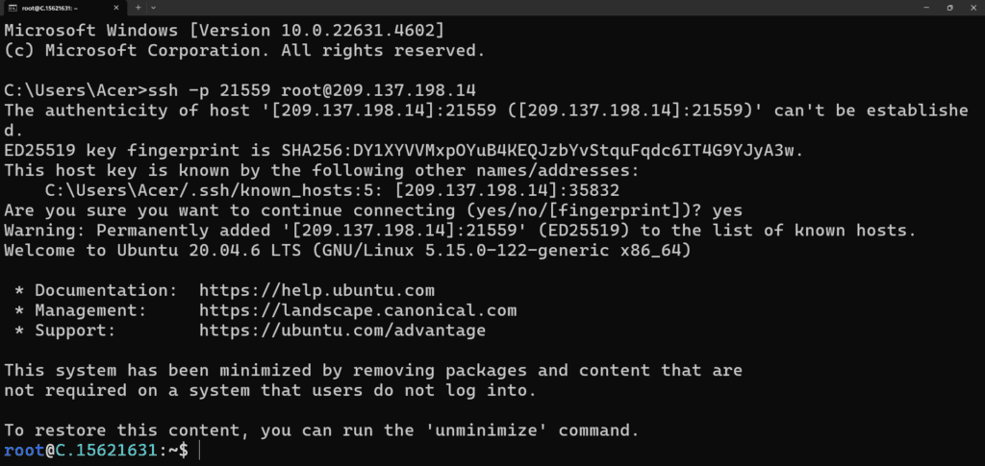985x466 pixels.
Task: Click the 'yes' answer after fingerprint prompt
Action: coord(727,210)
